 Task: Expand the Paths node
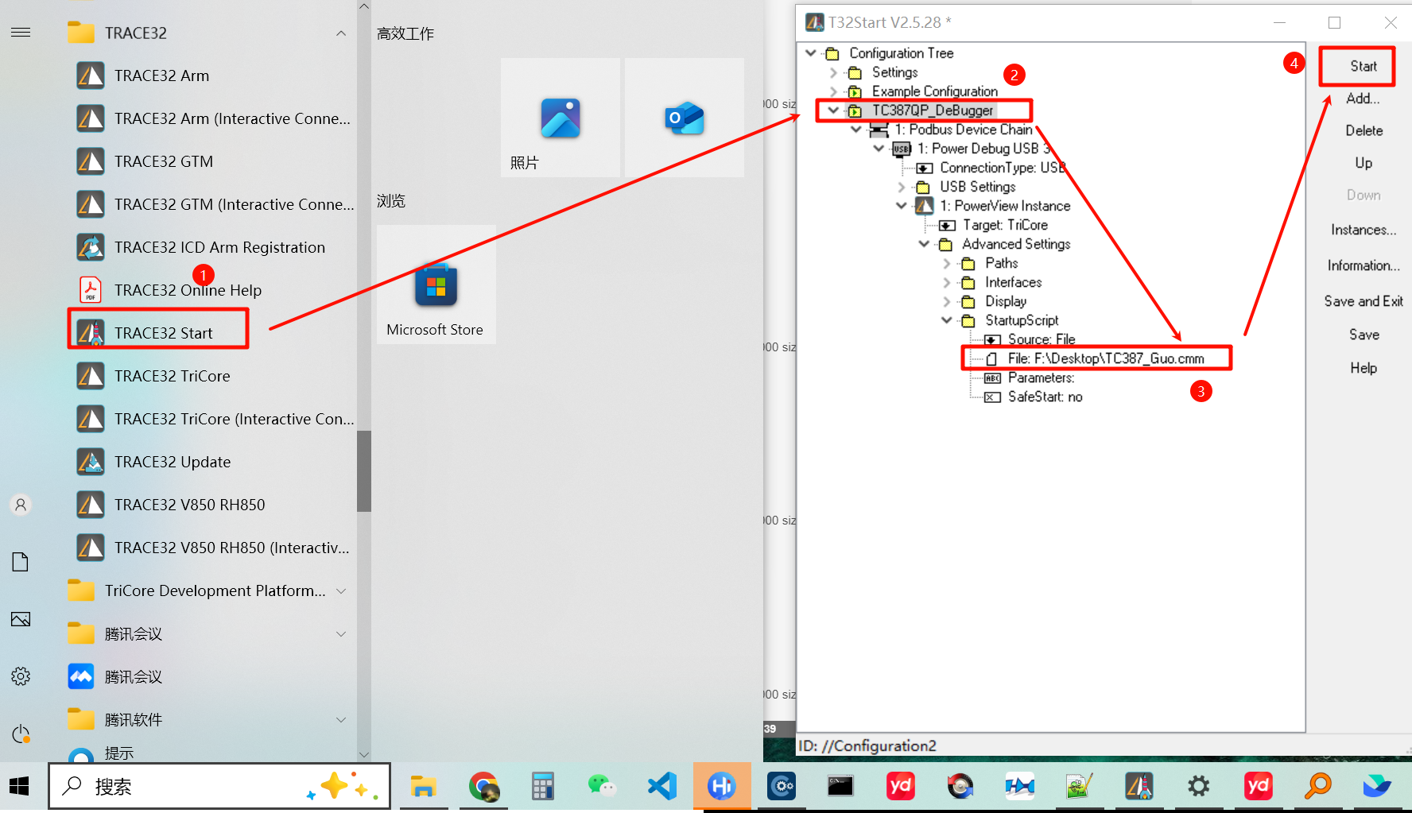tap(947, 263)
